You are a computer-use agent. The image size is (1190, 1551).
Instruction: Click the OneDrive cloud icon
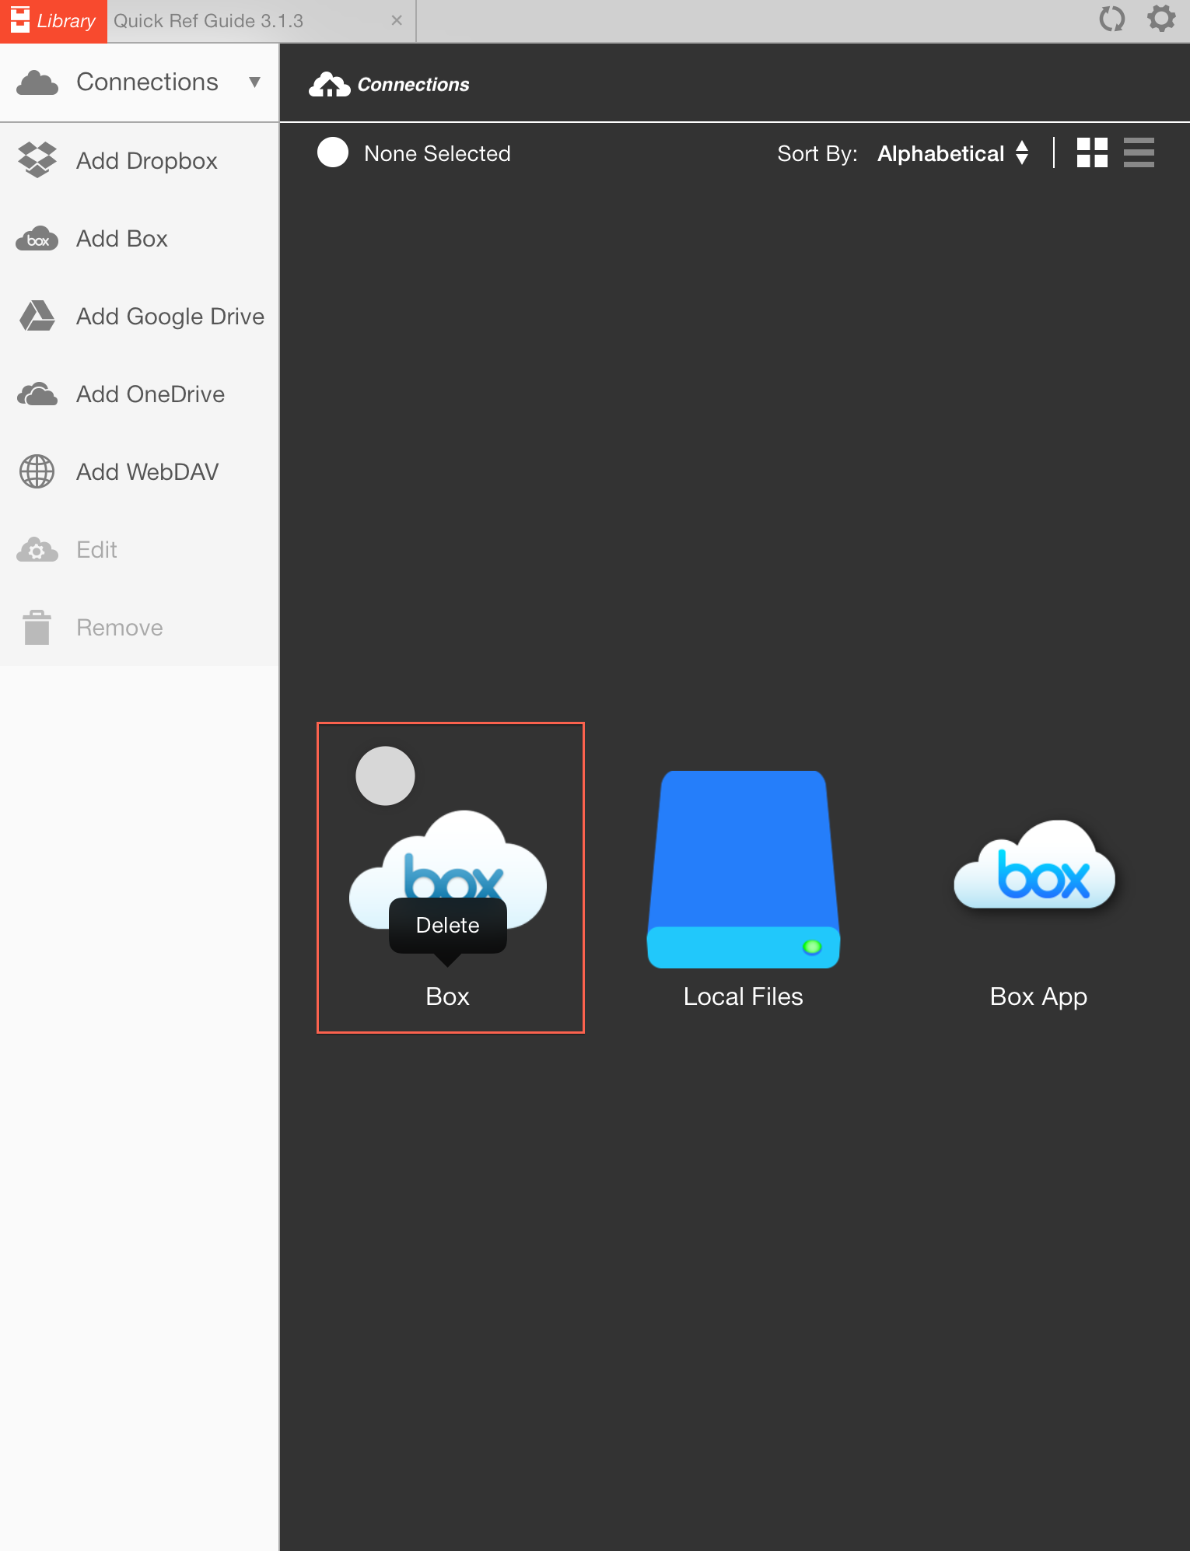[37, 394]
